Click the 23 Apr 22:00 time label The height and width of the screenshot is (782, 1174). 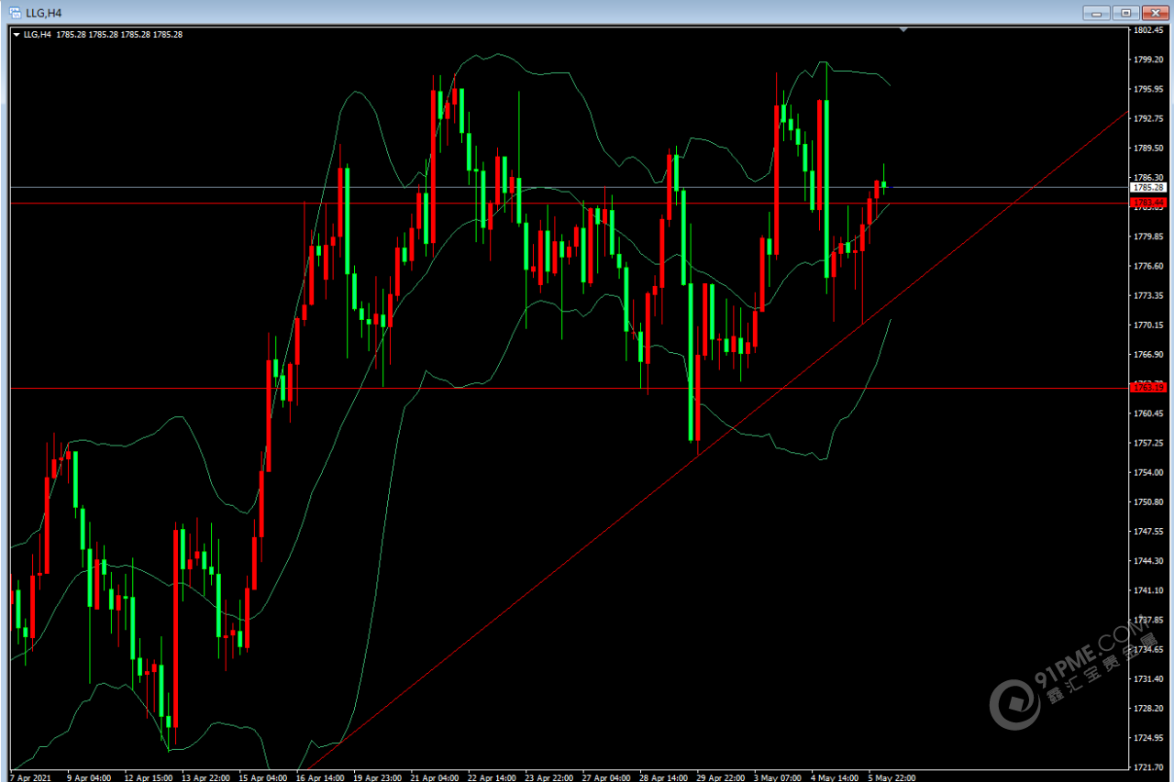tap(549, 777)
